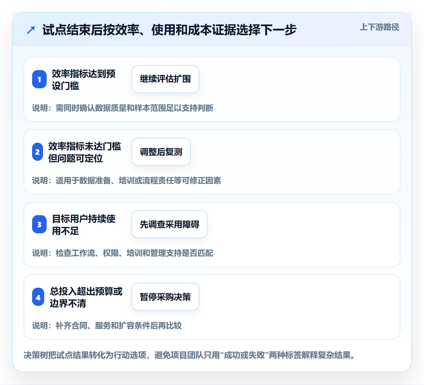424x385 pixels.
Task: Click the condition text 效率指标未达门槛但问题可定位
Action: 84,152
